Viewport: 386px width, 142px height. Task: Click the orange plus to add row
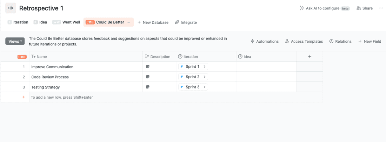[x=24, y=97]
